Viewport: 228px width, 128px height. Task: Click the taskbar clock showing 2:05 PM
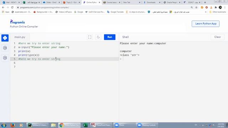[x=221, y=125]
